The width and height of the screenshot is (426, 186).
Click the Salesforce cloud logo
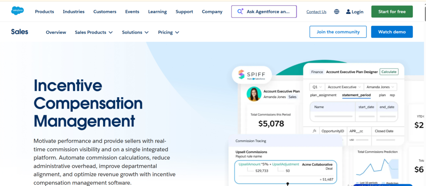click(17, 11)
